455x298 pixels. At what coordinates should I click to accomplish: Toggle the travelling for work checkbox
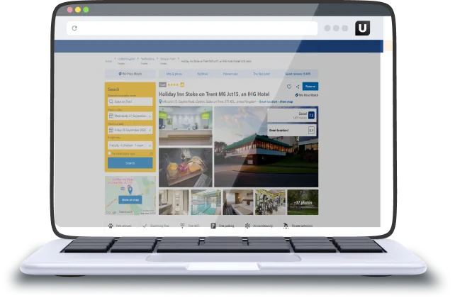(x=110, y=153)
